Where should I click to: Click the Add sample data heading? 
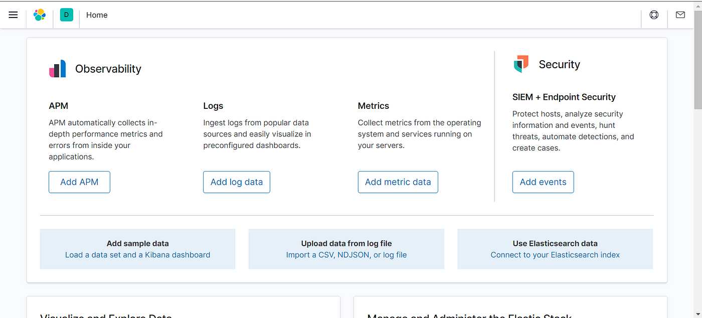(137, 243)
